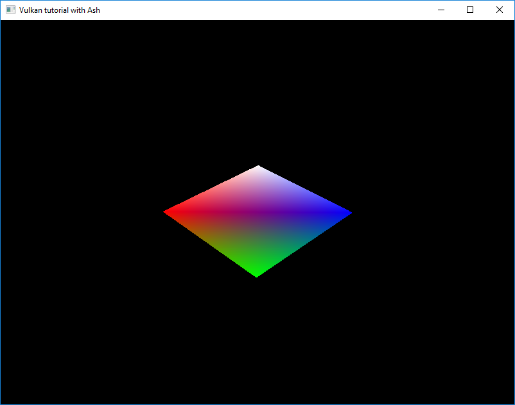Close the Vulkan tutorial with Ash window
This screenshot has width=515, height=405.
pos(499,10)
